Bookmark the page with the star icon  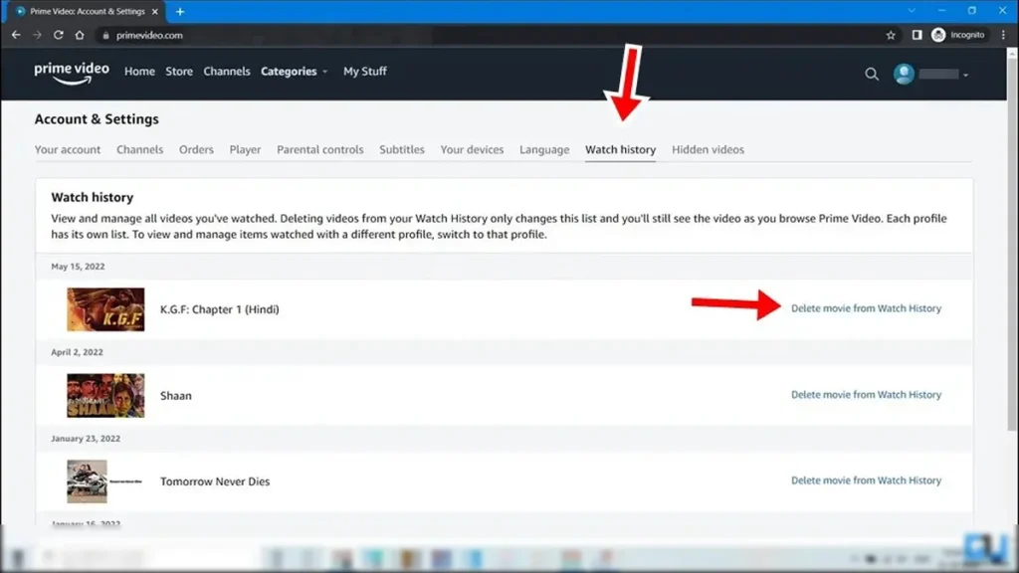pos(891,34)
